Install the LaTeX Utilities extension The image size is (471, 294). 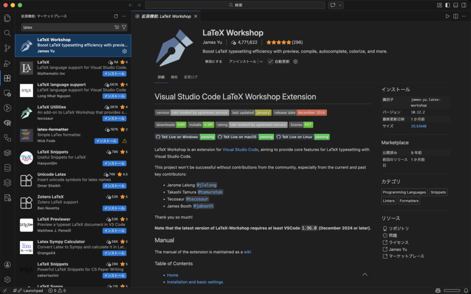click(x=114, y=118)
